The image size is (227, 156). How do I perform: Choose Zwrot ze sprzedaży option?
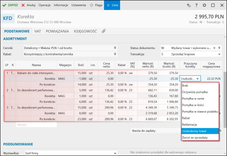coord(200,137)
